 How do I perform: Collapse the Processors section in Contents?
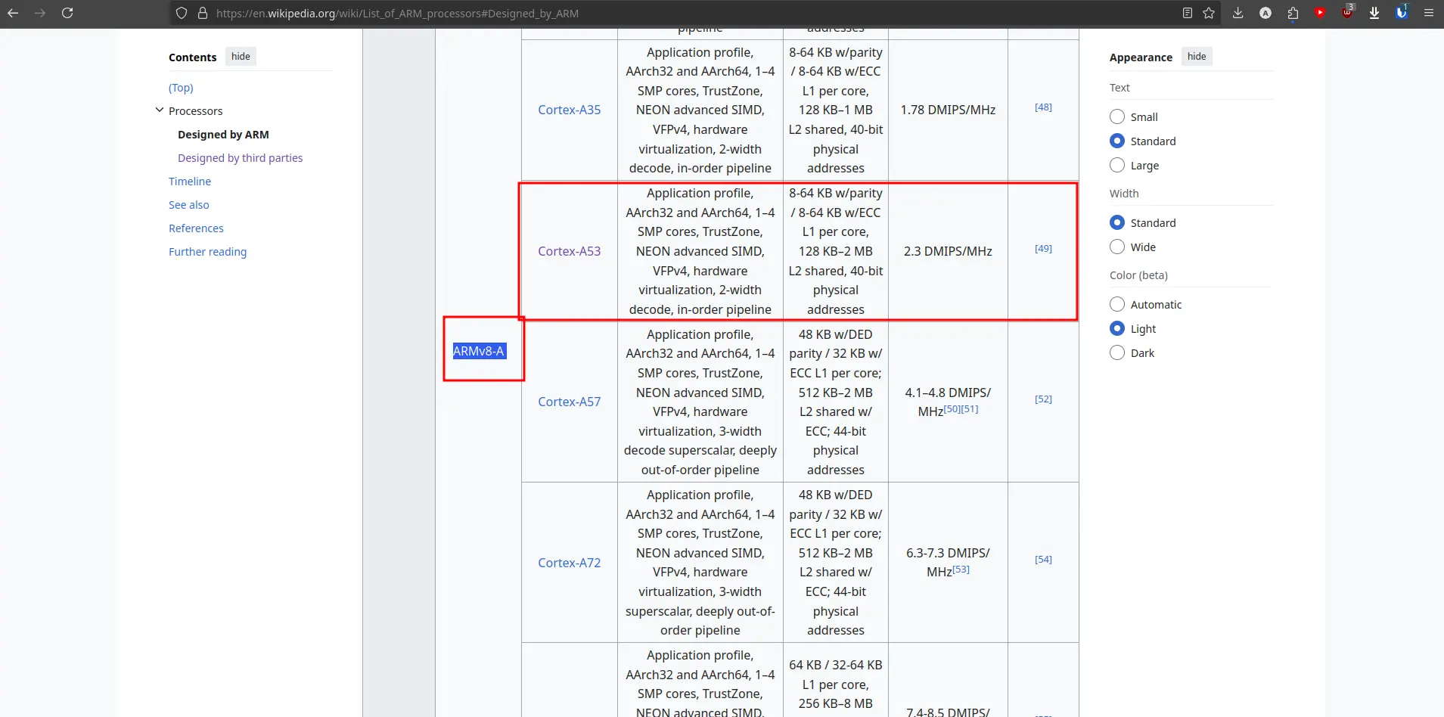[x=160, y=110]
